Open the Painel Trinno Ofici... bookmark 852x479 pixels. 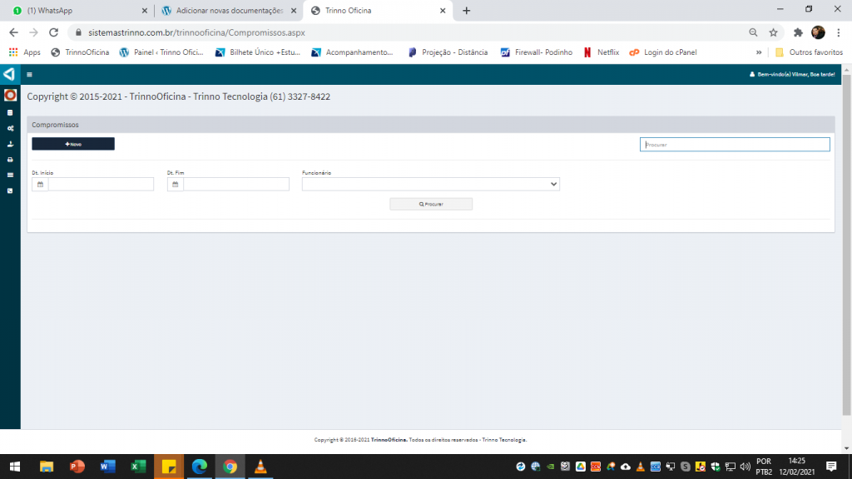[x=161, y=52]
